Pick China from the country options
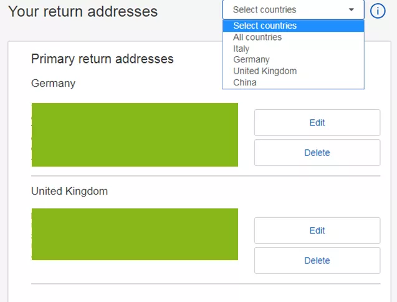 click(x=244, y=82)
